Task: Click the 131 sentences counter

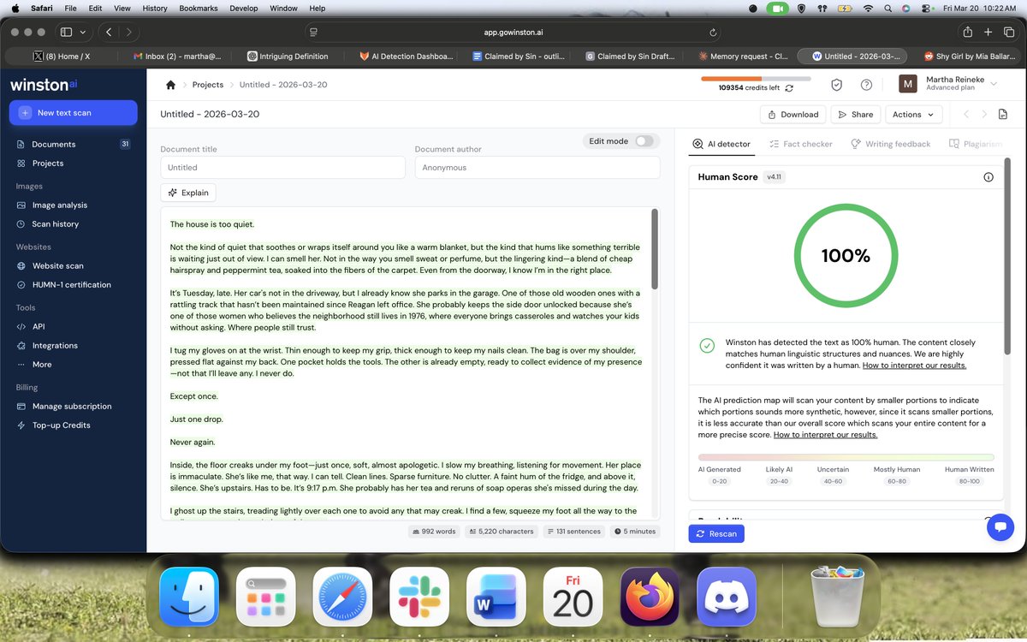Action: click(573, 532)
